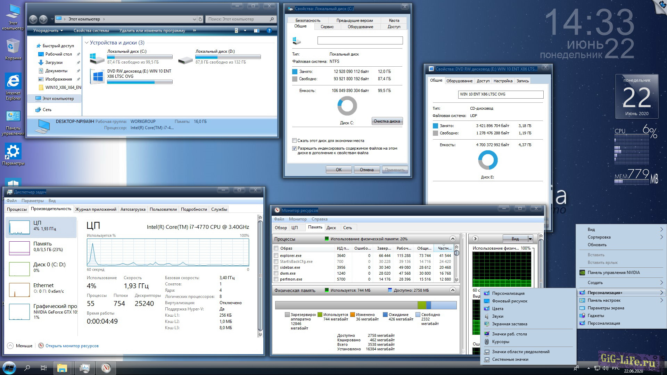The height and width of the screenshot is (375, 667).
Task: Check the explorer.exe process checkbox
Action: point(276,256)
